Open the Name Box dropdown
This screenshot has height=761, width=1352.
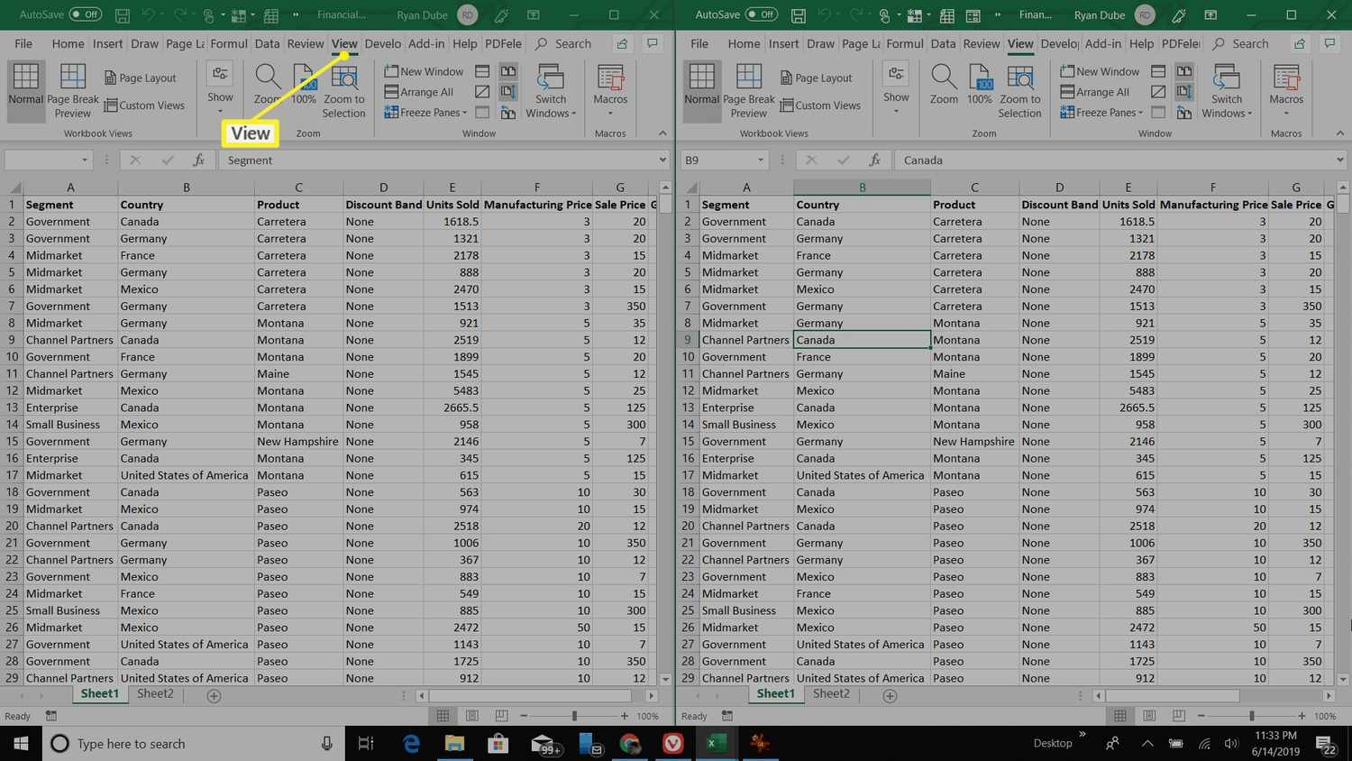point(86,160)
